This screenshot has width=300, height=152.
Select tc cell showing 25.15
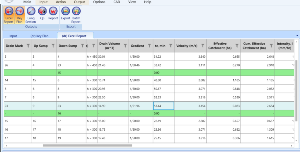[x=163, y=138]
